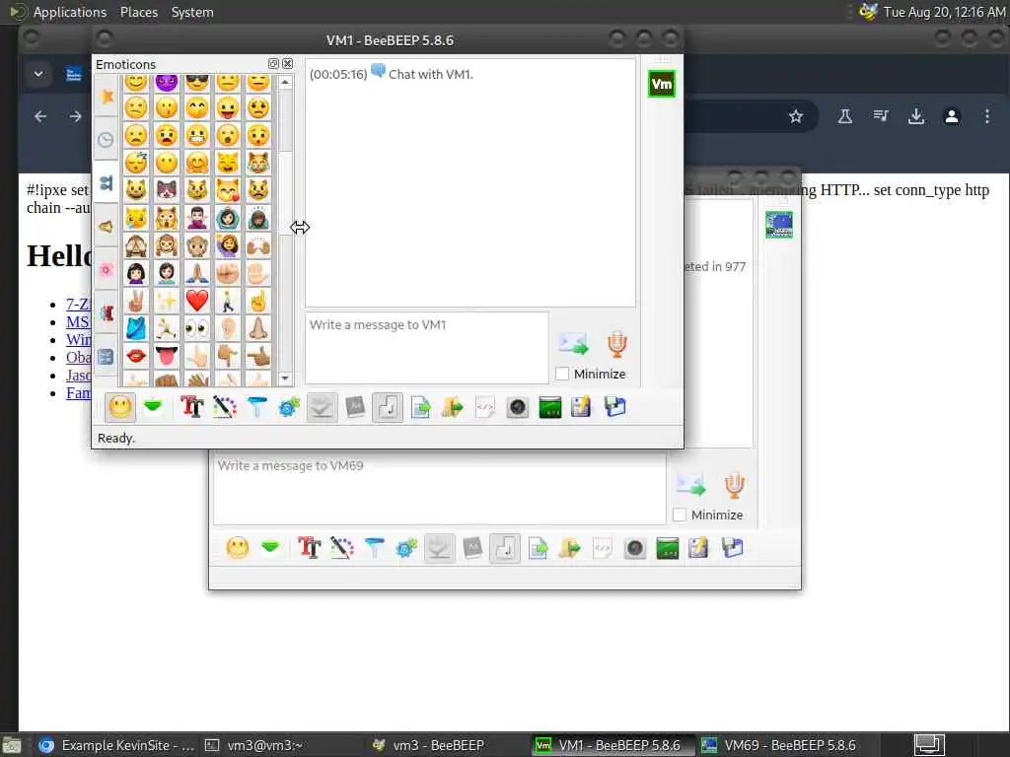
Task: Open the favorites star emoticon tab
Action: (x=107, y=96)
